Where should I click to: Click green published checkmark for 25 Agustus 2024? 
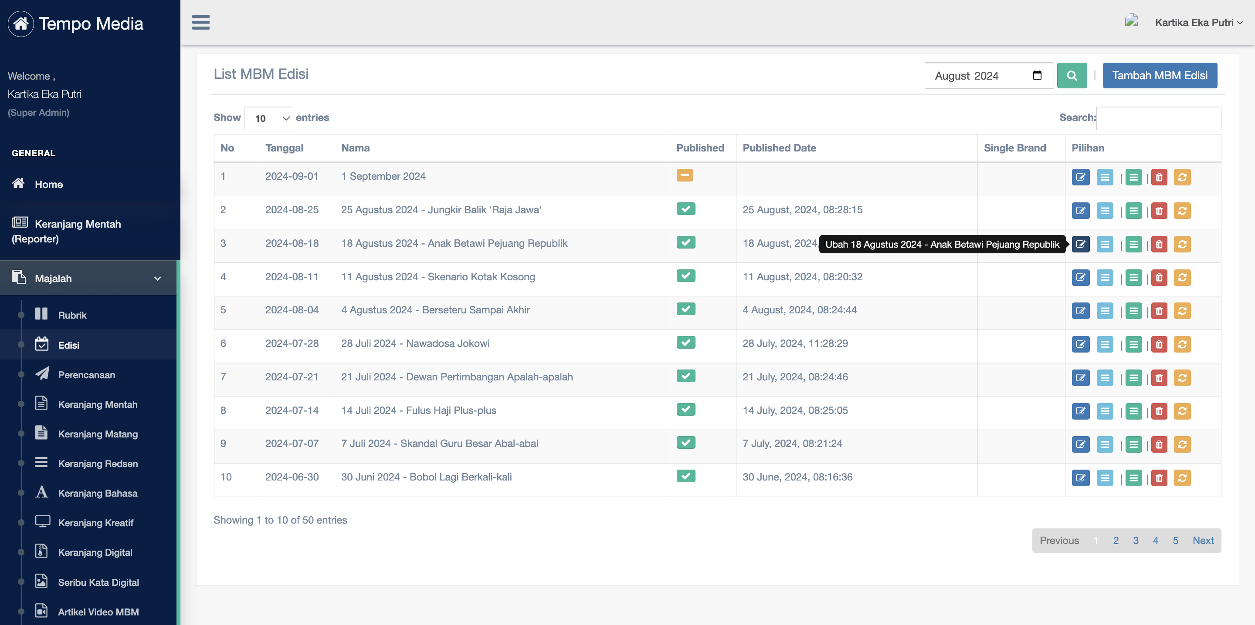tap(685, 209)
